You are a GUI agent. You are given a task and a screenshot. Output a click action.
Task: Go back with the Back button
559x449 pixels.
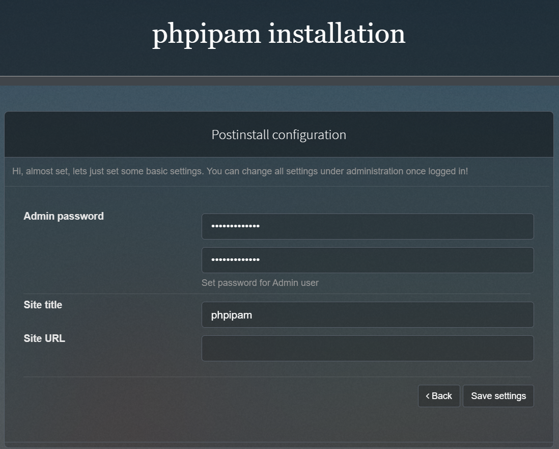click(x=439, y=396)
